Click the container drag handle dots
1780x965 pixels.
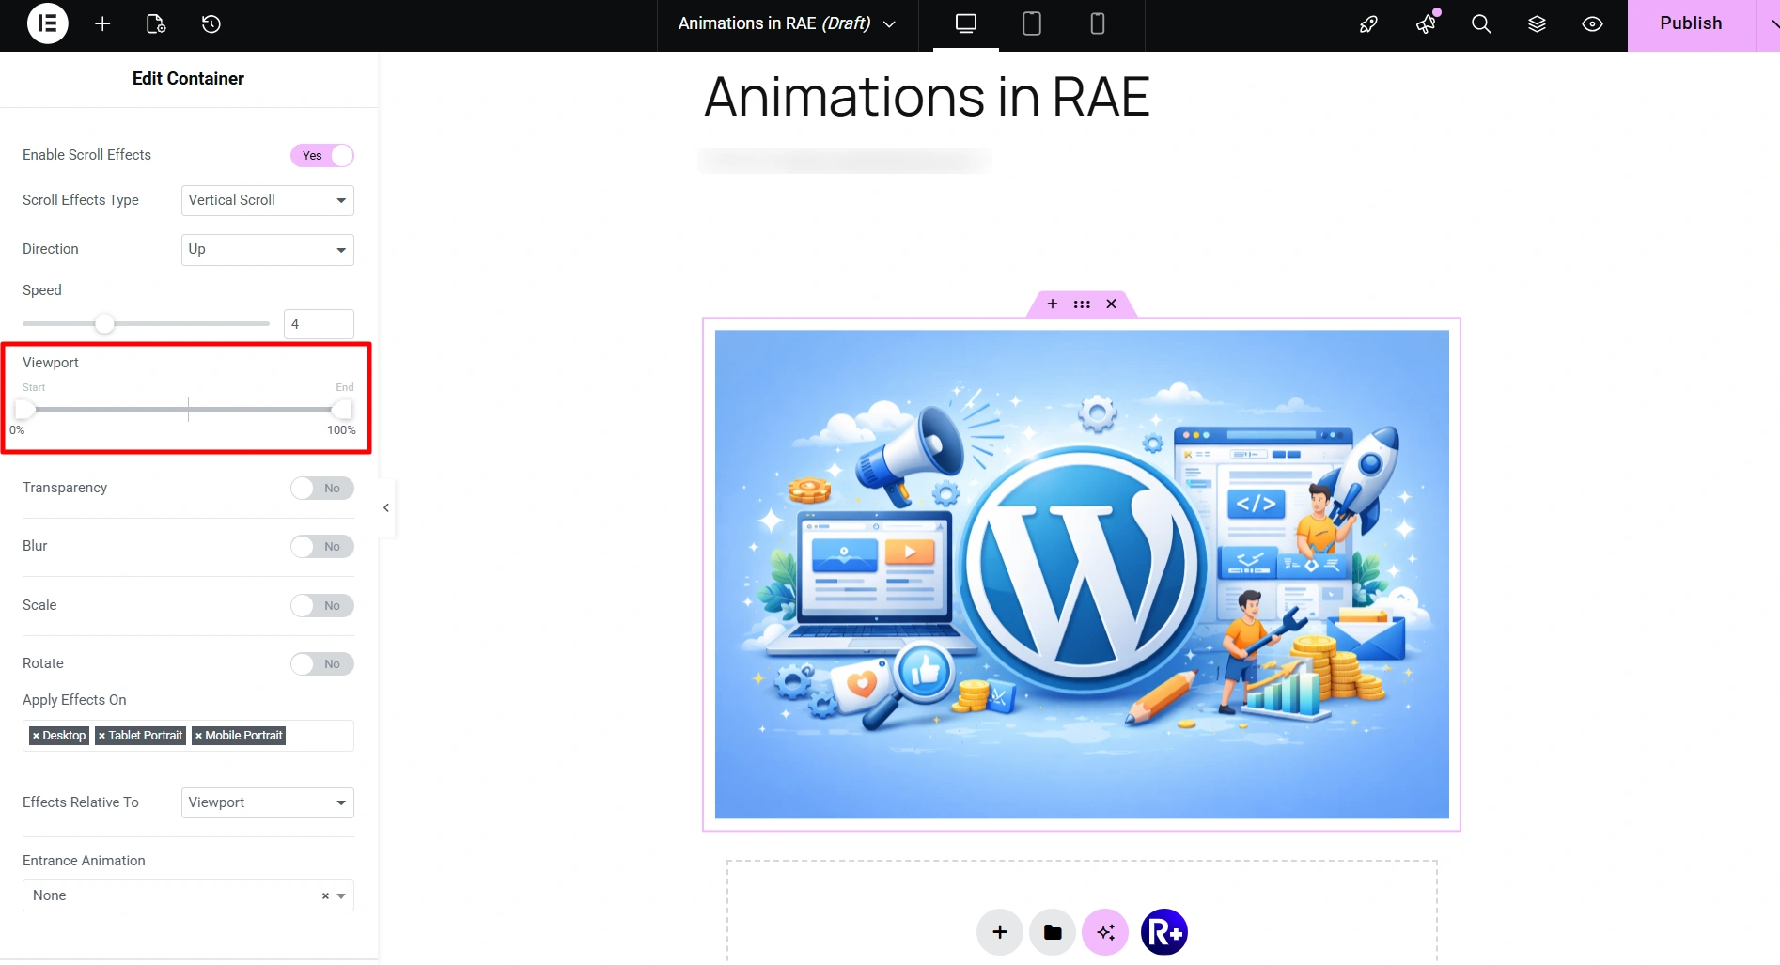click(1082, 304)
